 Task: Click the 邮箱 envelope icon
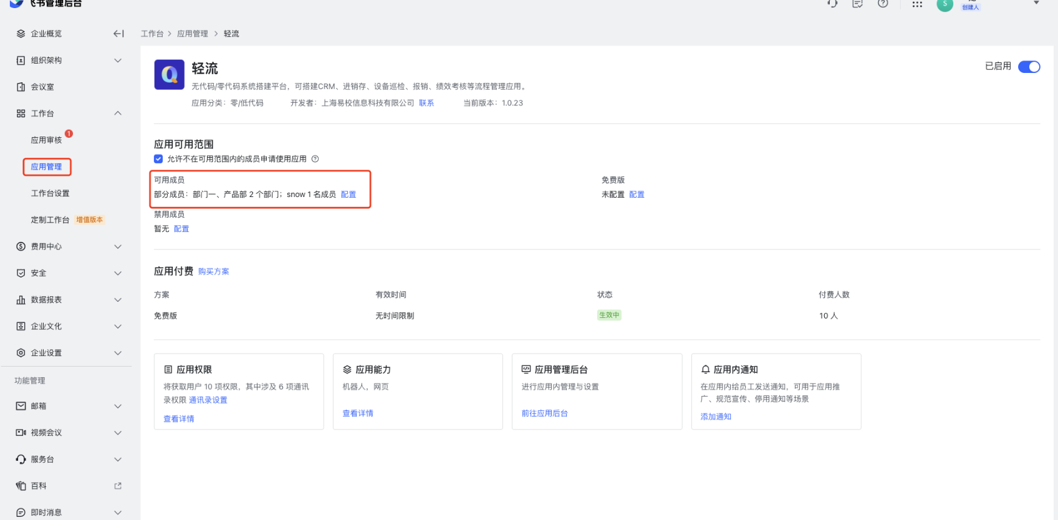click(21, 406)
